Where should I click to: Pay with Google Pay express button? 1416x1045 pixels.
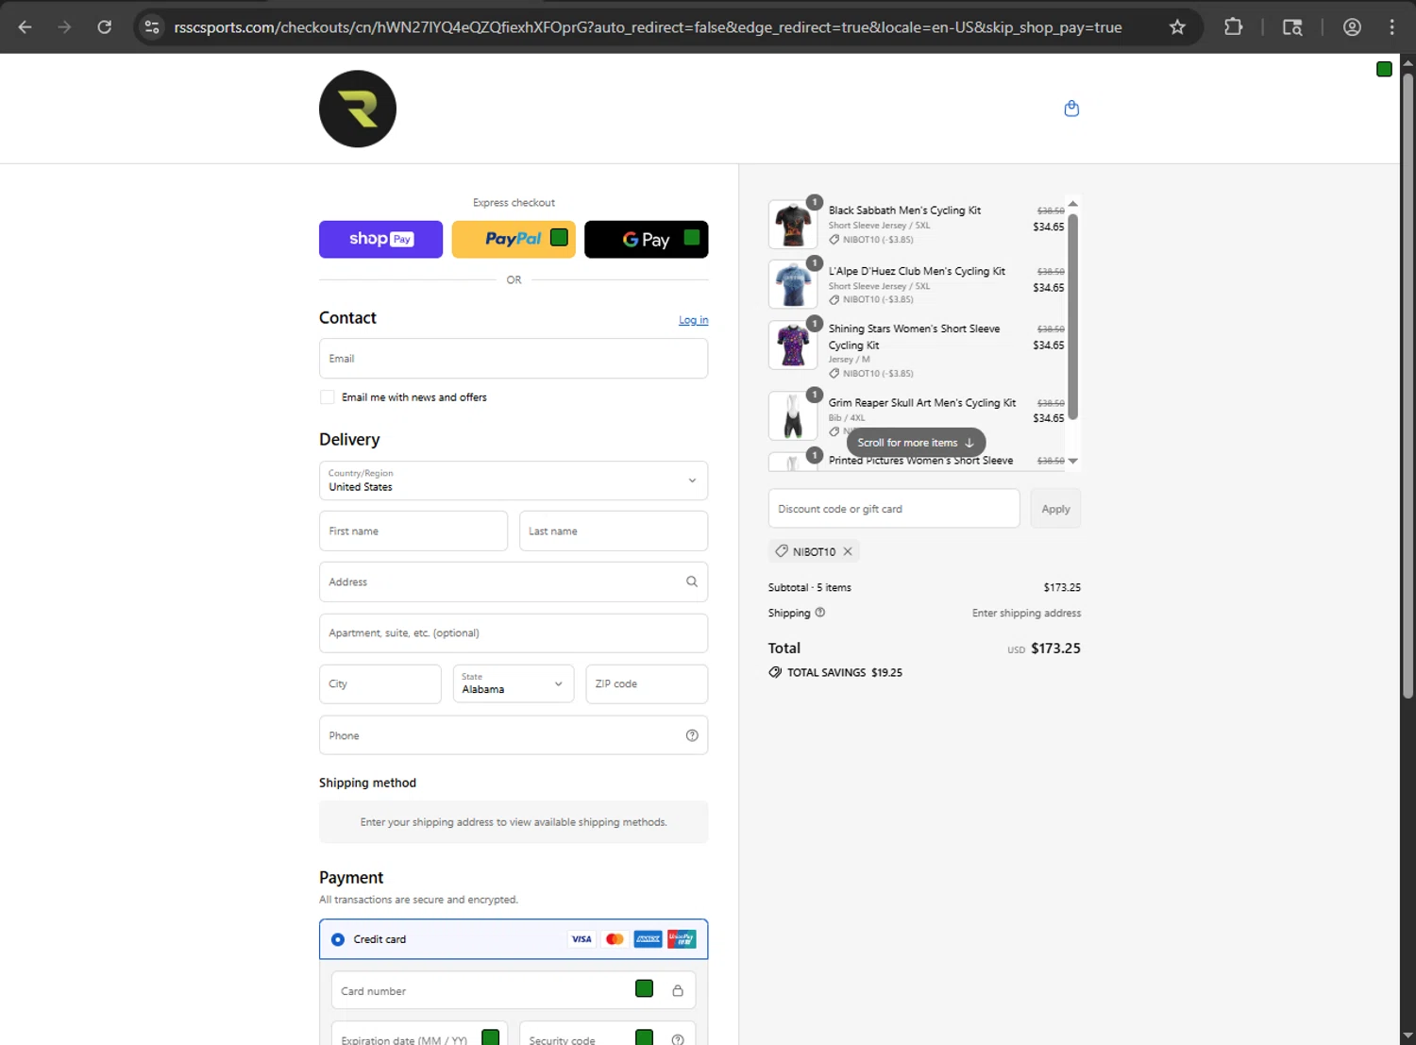coord(647,239)
